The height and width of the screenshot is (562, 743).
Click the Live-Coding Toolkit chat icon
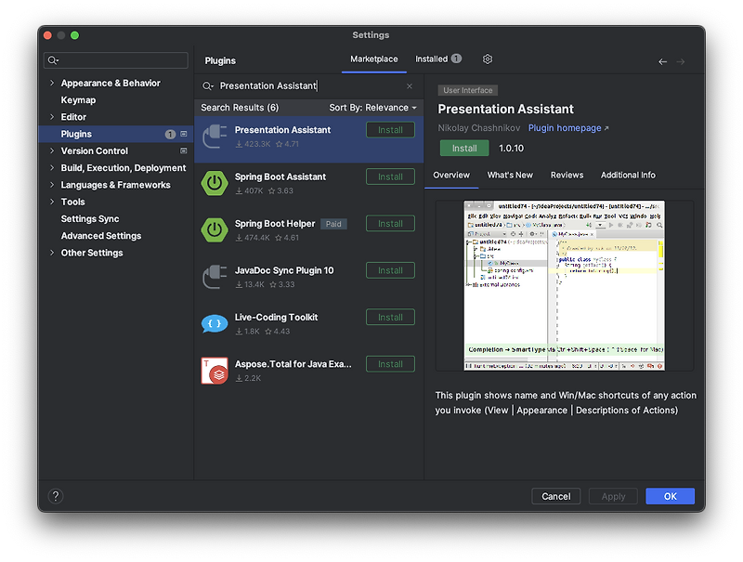coord(216,323)
